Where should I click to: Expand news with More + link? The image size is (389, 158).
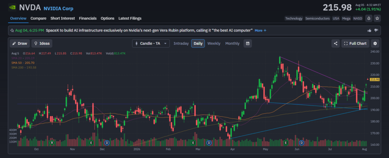click(x=261, y=30)
